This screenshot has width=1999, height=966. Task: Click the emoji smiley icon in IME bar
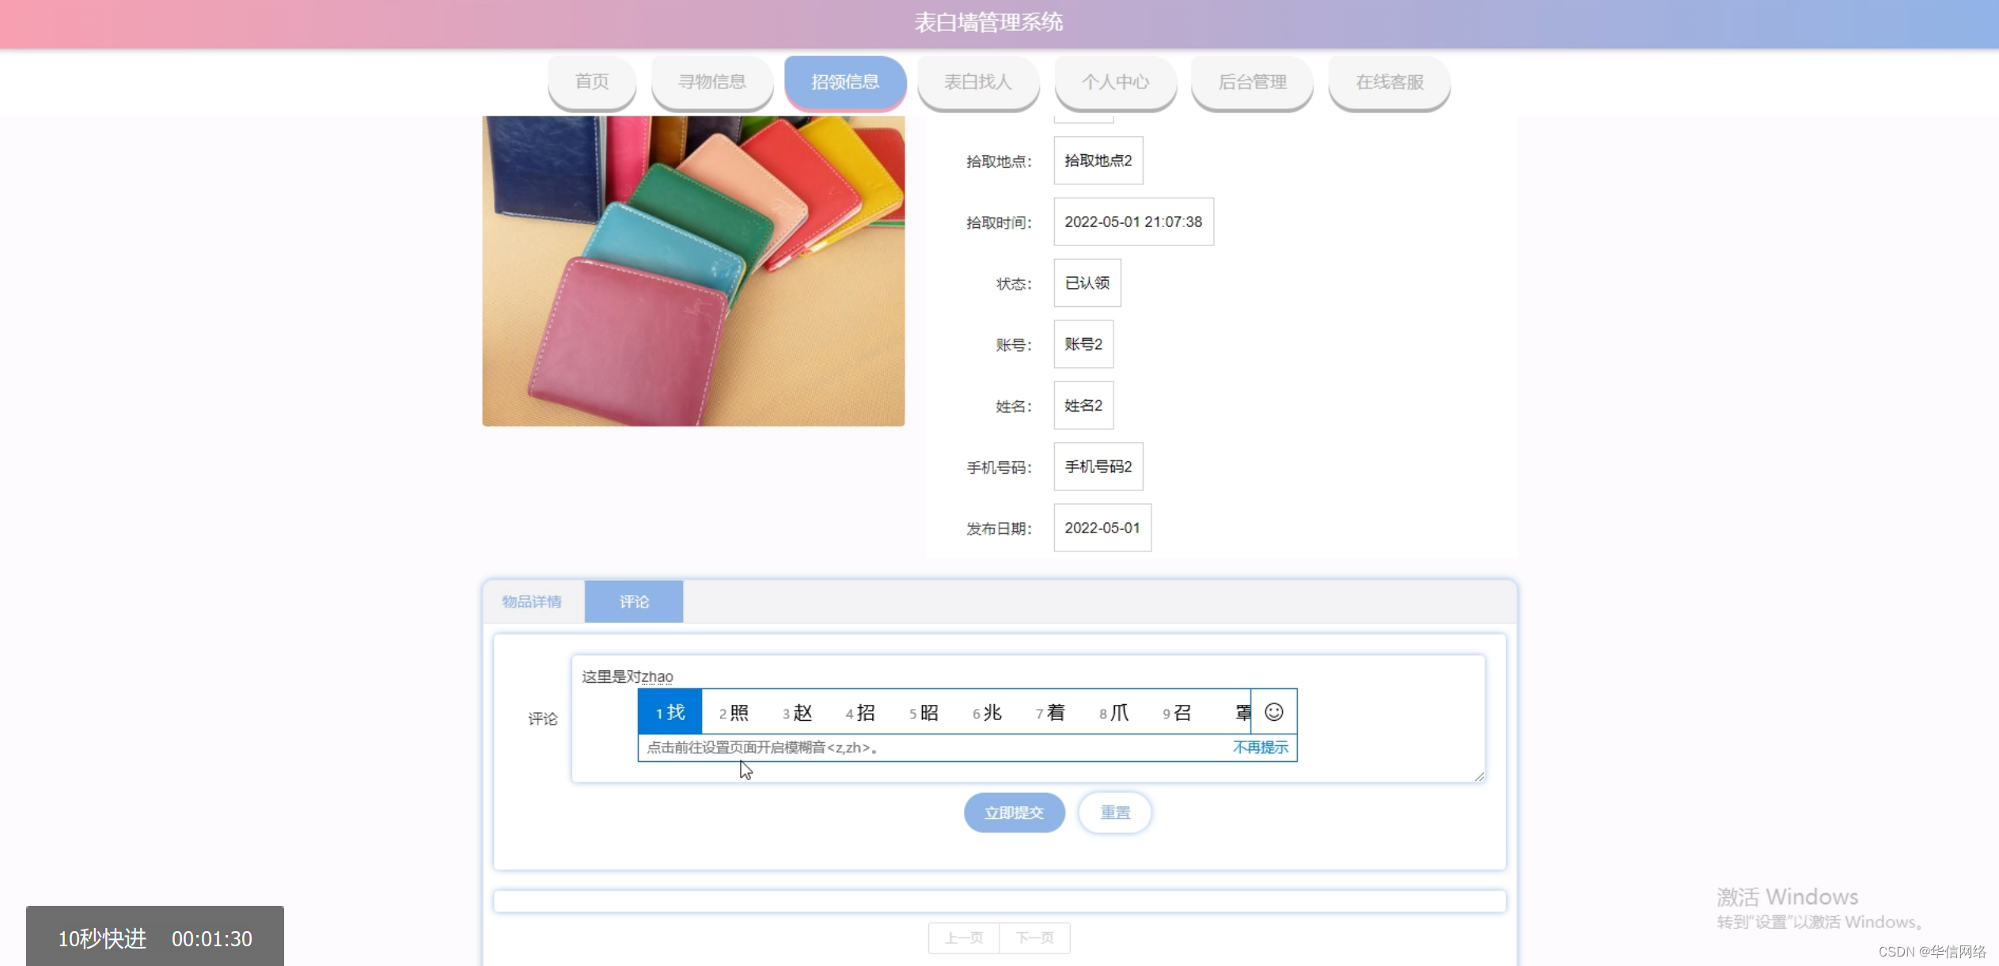point(1273,712)
